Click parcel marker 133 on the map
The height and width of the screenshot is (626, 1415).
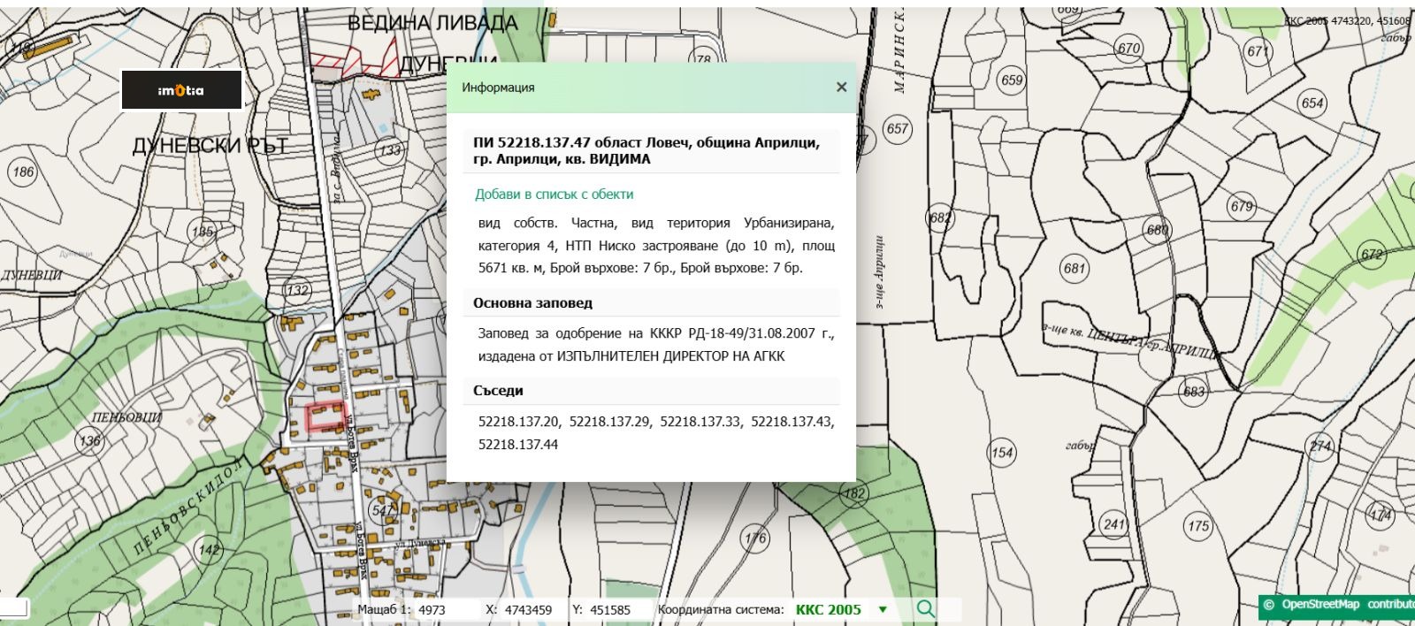pyautogui.click(x=390, y=150)
